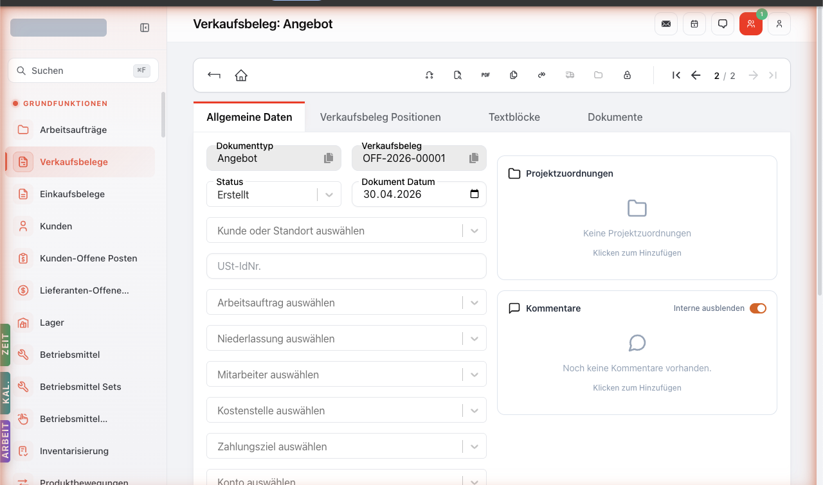Screen dimensions: 823x485
Task: Switch to the Dokumente tab
Action: [x=615, y=117]
